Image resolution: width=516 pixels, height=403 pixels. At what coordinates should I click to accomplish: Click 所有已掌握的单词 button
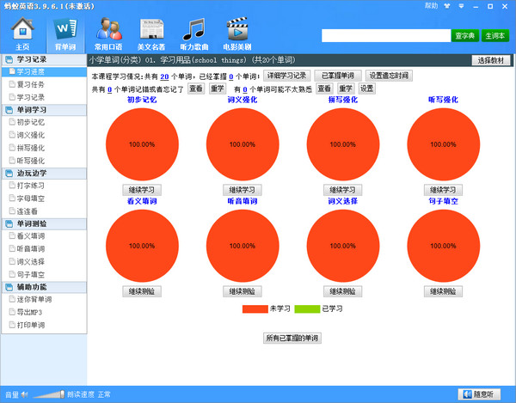292,338
